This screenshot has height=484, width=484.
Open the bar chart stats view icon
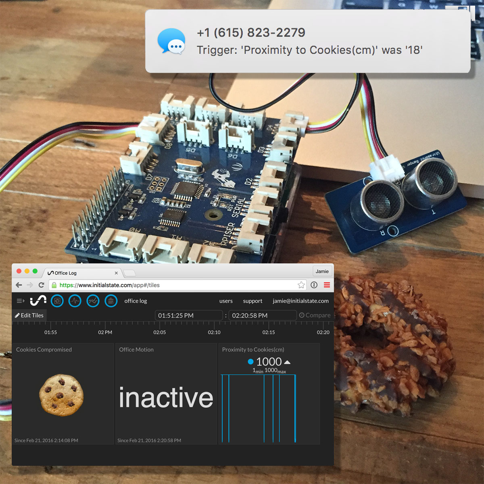111,301
